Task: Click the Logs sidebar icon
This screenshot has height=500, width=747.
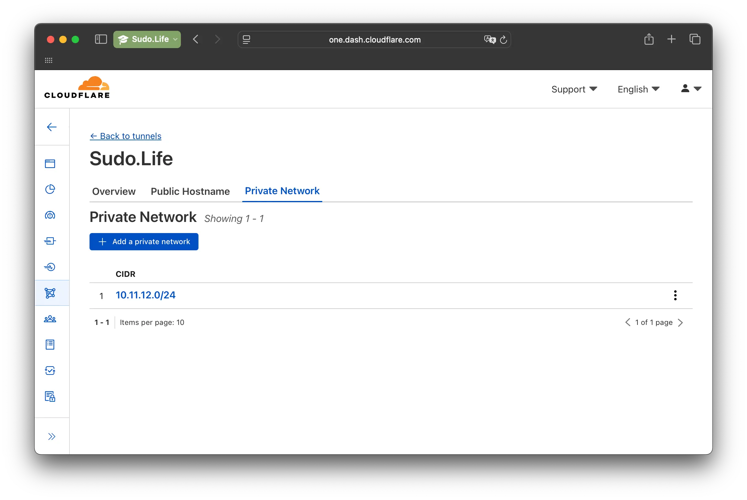Action: (x=50, y=344)
